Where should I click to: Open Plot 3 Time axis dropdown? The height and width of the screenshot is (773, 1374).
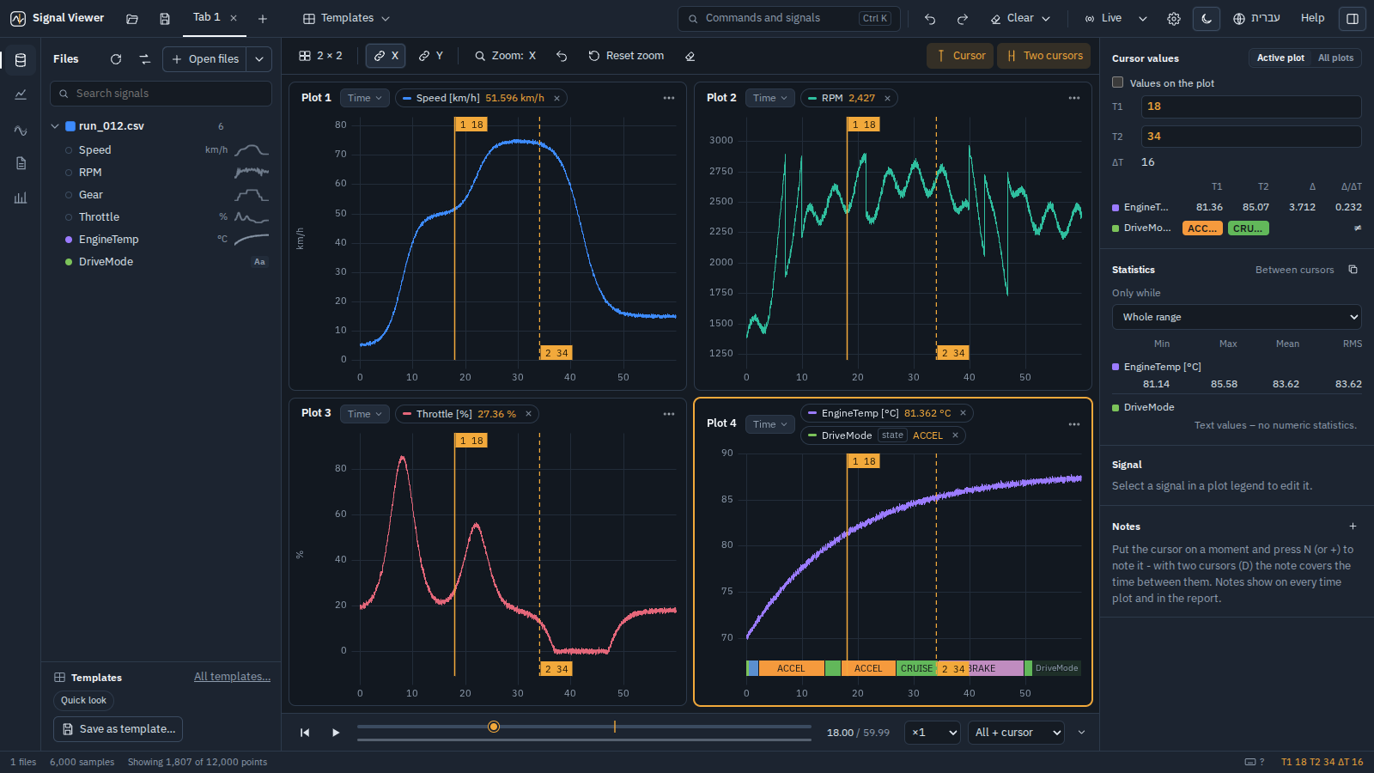coord(365,414)
